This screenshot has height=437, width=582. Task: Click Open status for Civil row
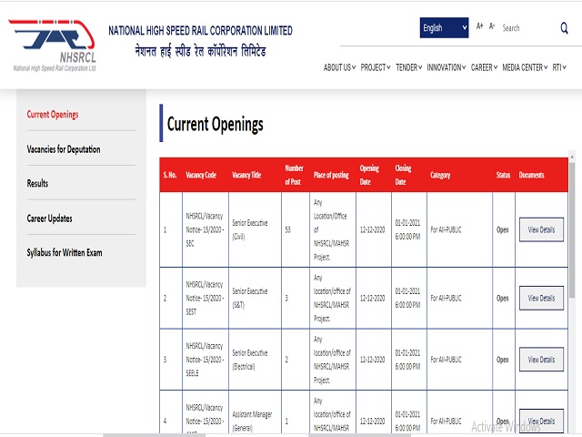click(x=503, y=230)
